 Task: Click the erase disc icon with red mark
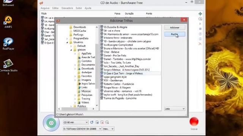102,122
